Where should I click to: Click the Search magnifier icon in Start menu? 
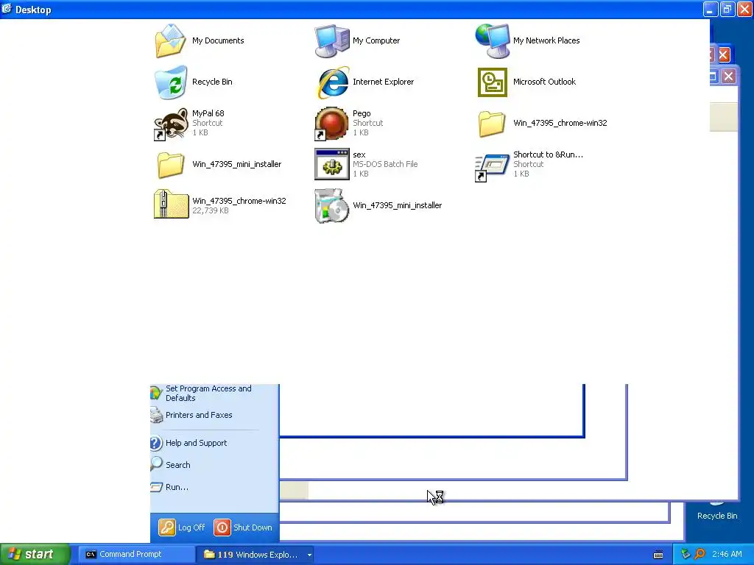[156, 464]
